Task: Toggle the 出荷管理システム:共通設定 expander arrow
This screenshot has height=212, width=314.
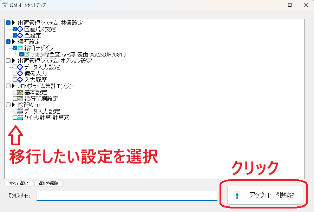Action: (x=14, y=23)
